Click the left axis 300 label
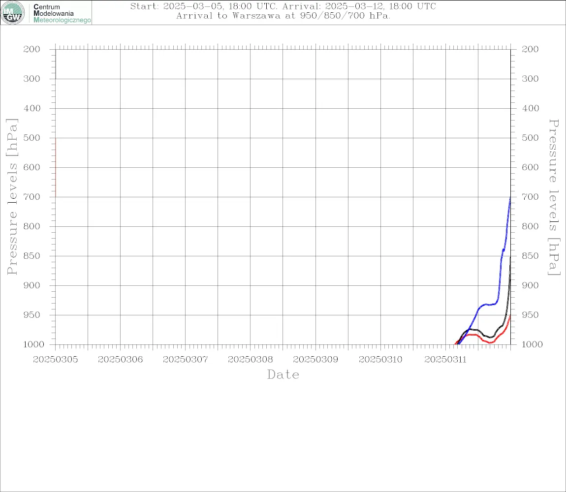This screenshot has height=492, width=566. 32,79
